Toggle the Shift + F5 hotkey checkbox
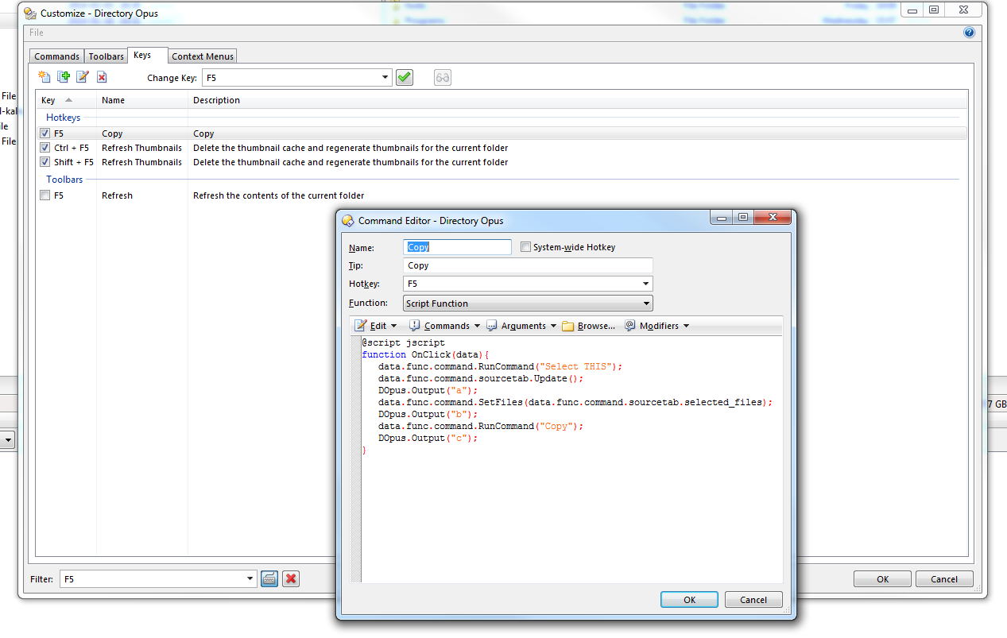The height and width of the screenshot is (638, 1007). click(45, 162)
